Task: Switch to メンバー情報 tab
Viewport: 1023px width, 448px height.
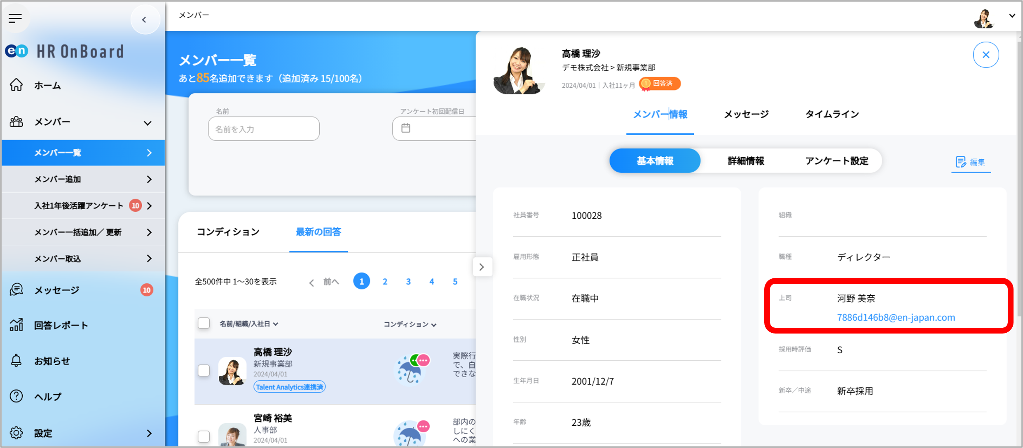Action: tap(660, 114)
